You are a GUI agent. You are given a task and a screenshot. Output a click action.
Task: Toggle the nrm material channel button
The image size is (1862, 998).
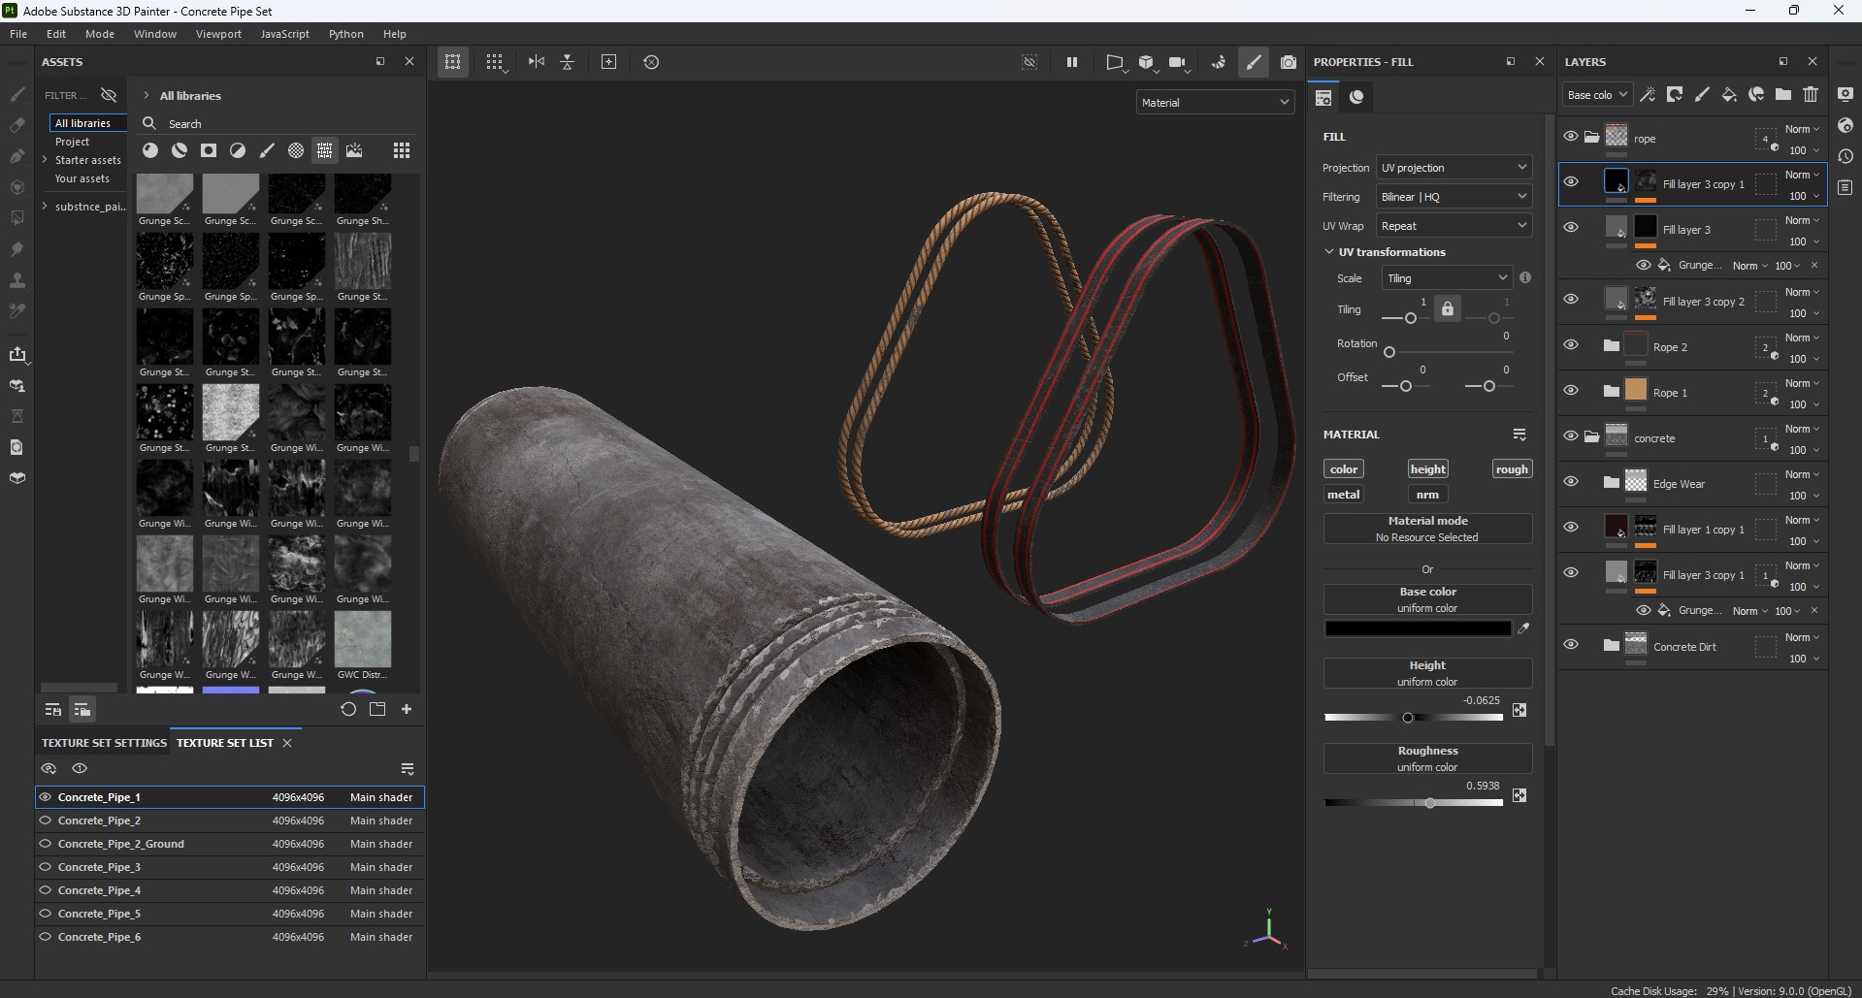tap(1427, 495)
